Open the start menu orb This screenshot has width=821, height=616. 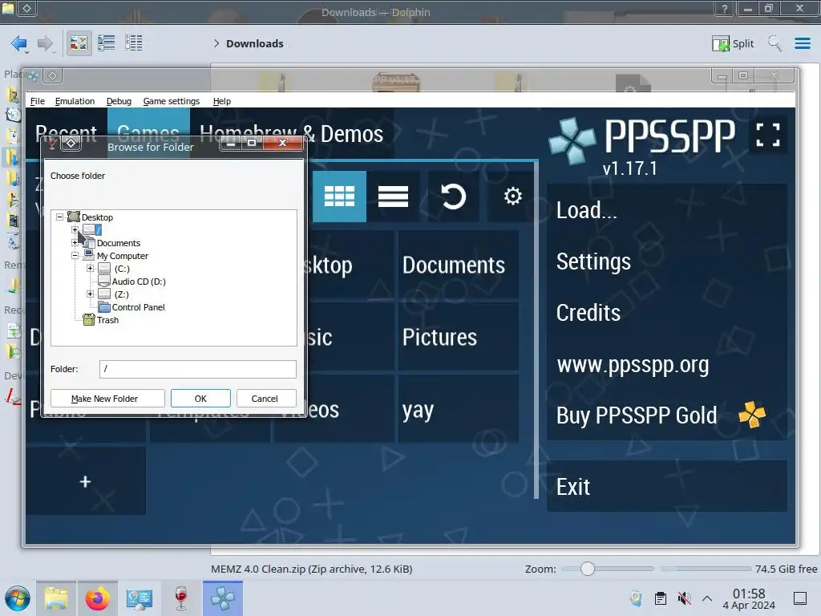coord(18,598)
